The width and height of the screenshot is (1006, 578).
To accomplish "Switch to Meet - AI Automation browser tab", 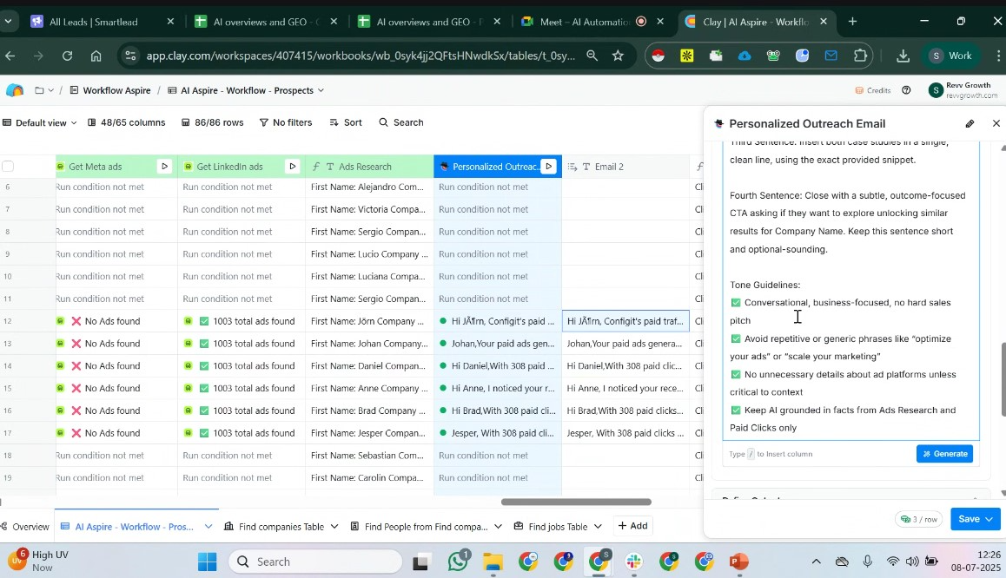I will click(583, 22).
